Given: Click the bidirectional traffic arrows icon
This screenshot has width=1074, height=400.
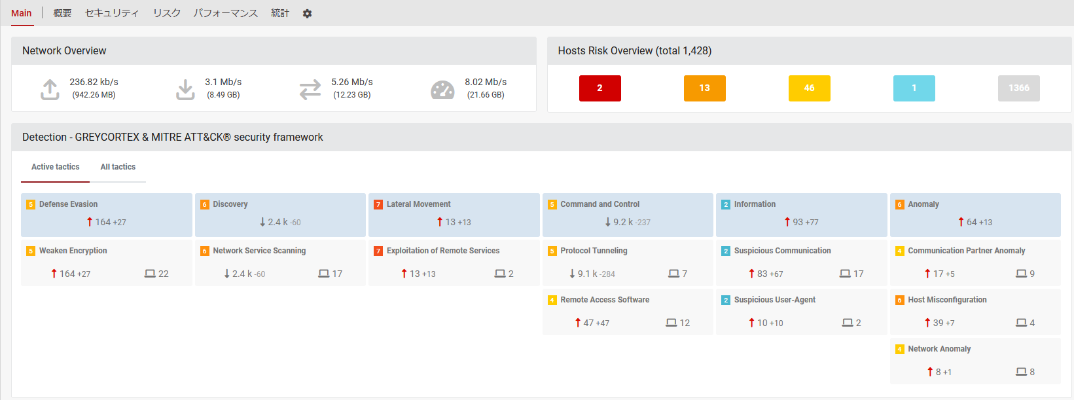Looking at the screenshot, I should [310, 89].
